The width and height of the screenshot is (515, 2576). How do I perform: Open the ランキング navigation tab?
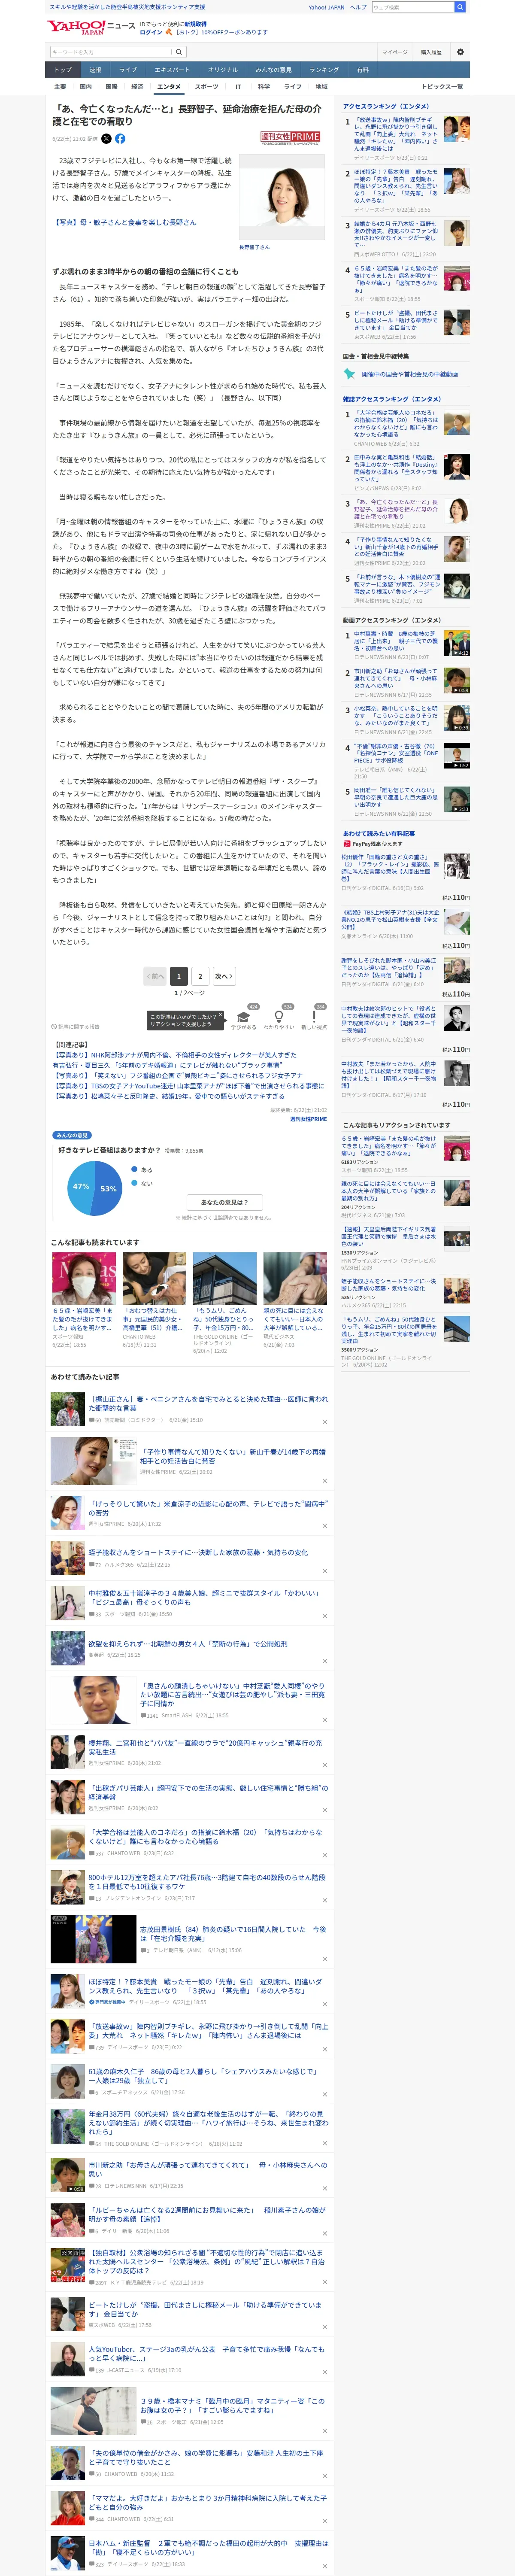click(324, 70)
